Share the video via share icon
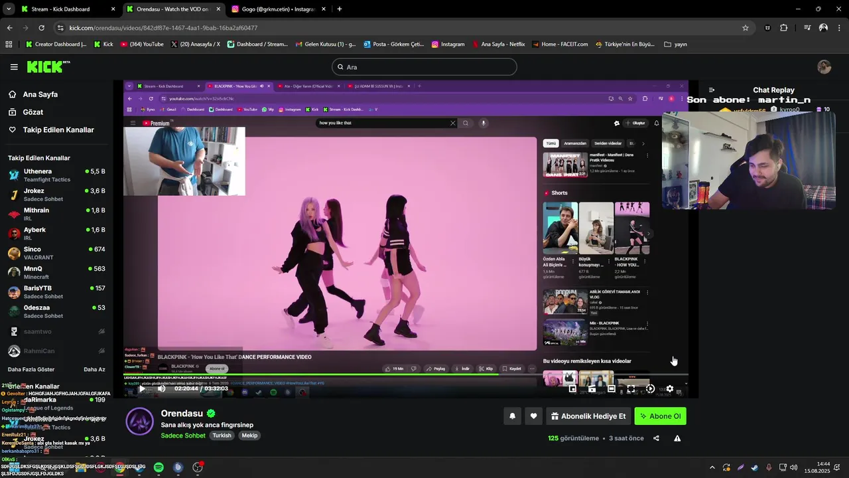This screenshot has height=478, width=849. pos(656,438)
